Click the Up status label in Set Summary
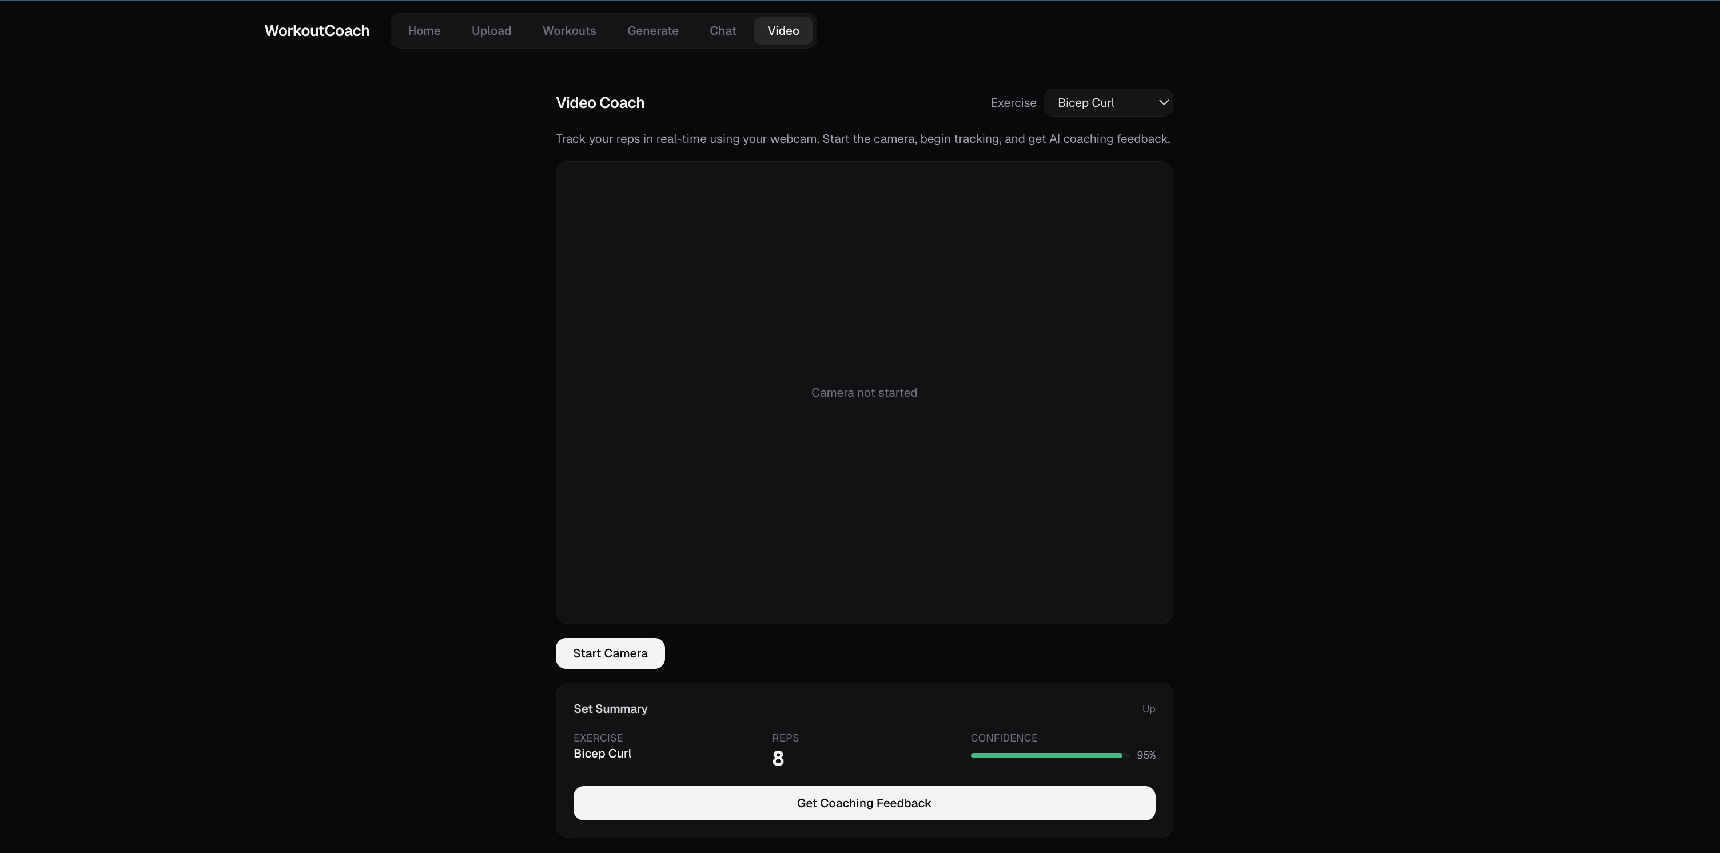The image size is (1720, 853). coord(1148,709)
